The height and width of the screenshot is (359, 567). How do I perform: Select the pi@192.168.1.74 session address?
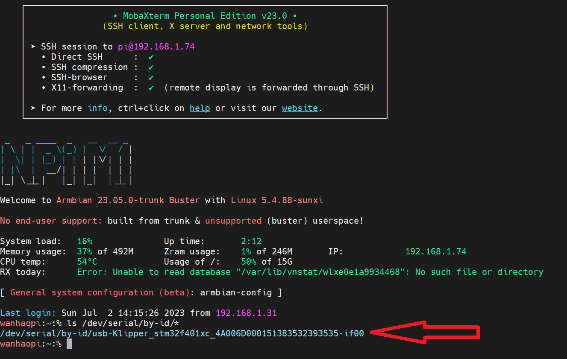156,47
